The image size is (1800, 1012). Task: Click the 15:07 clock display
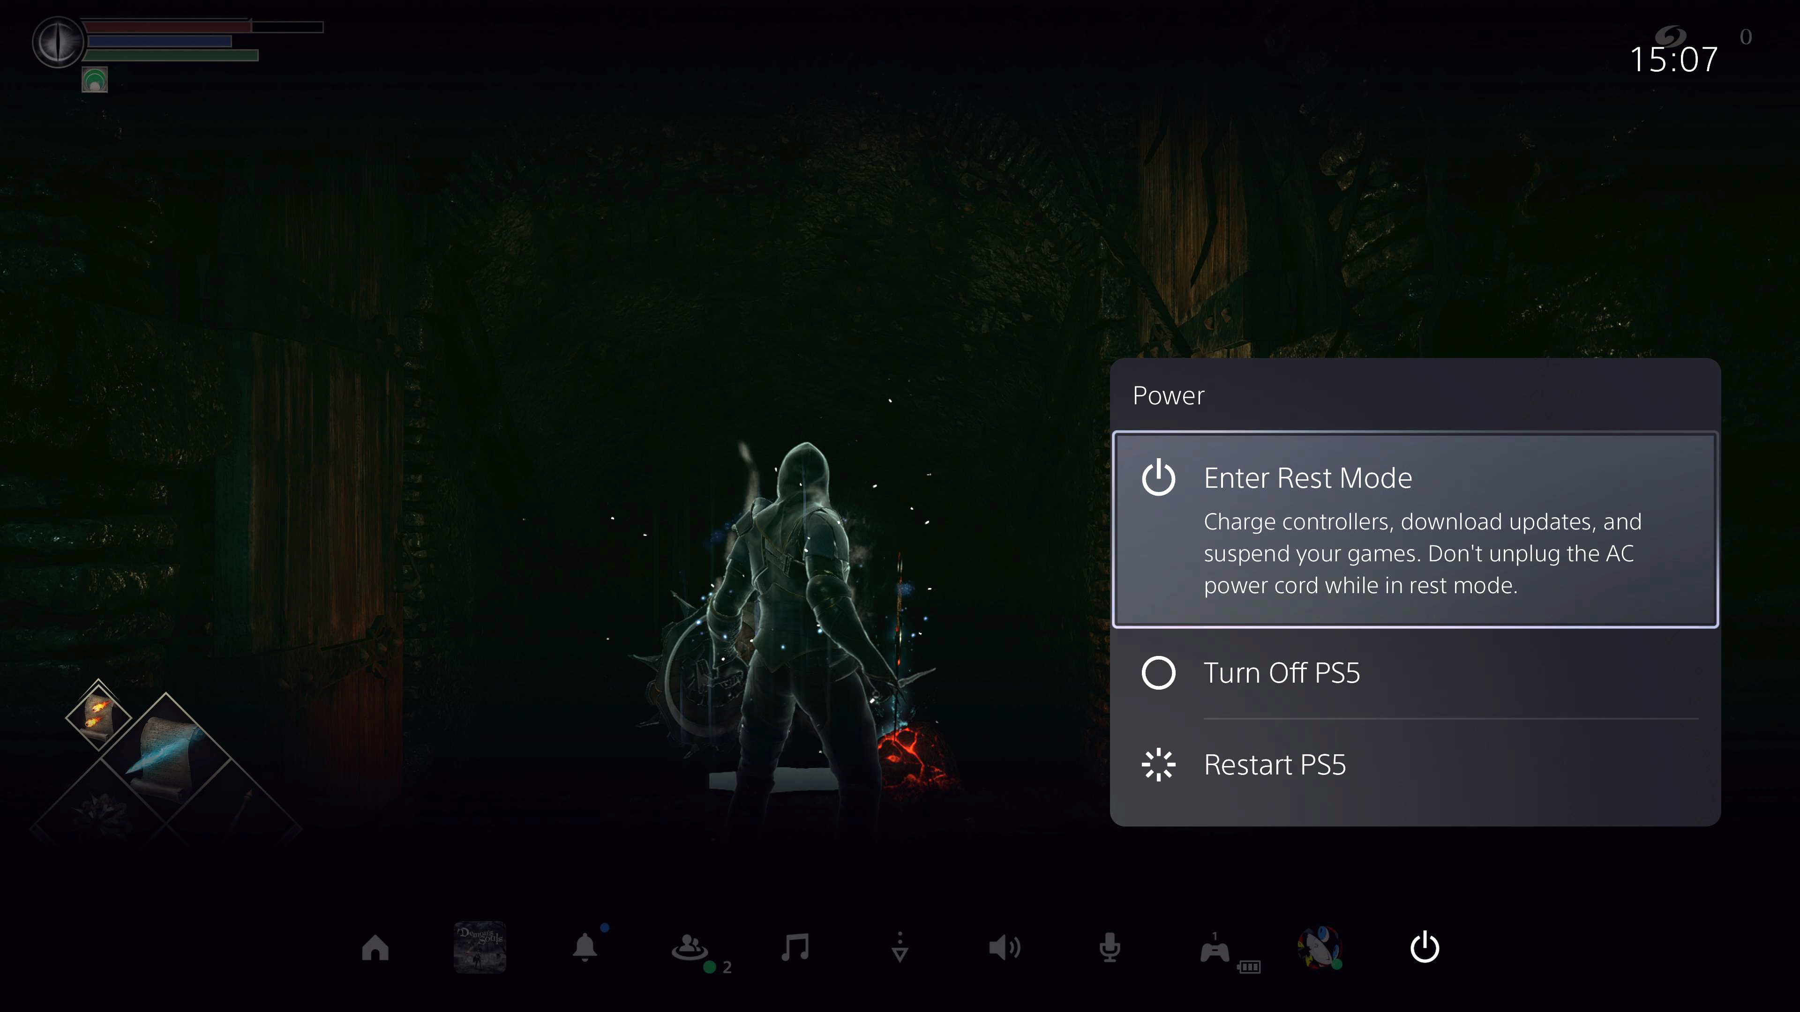[1673, 60]
